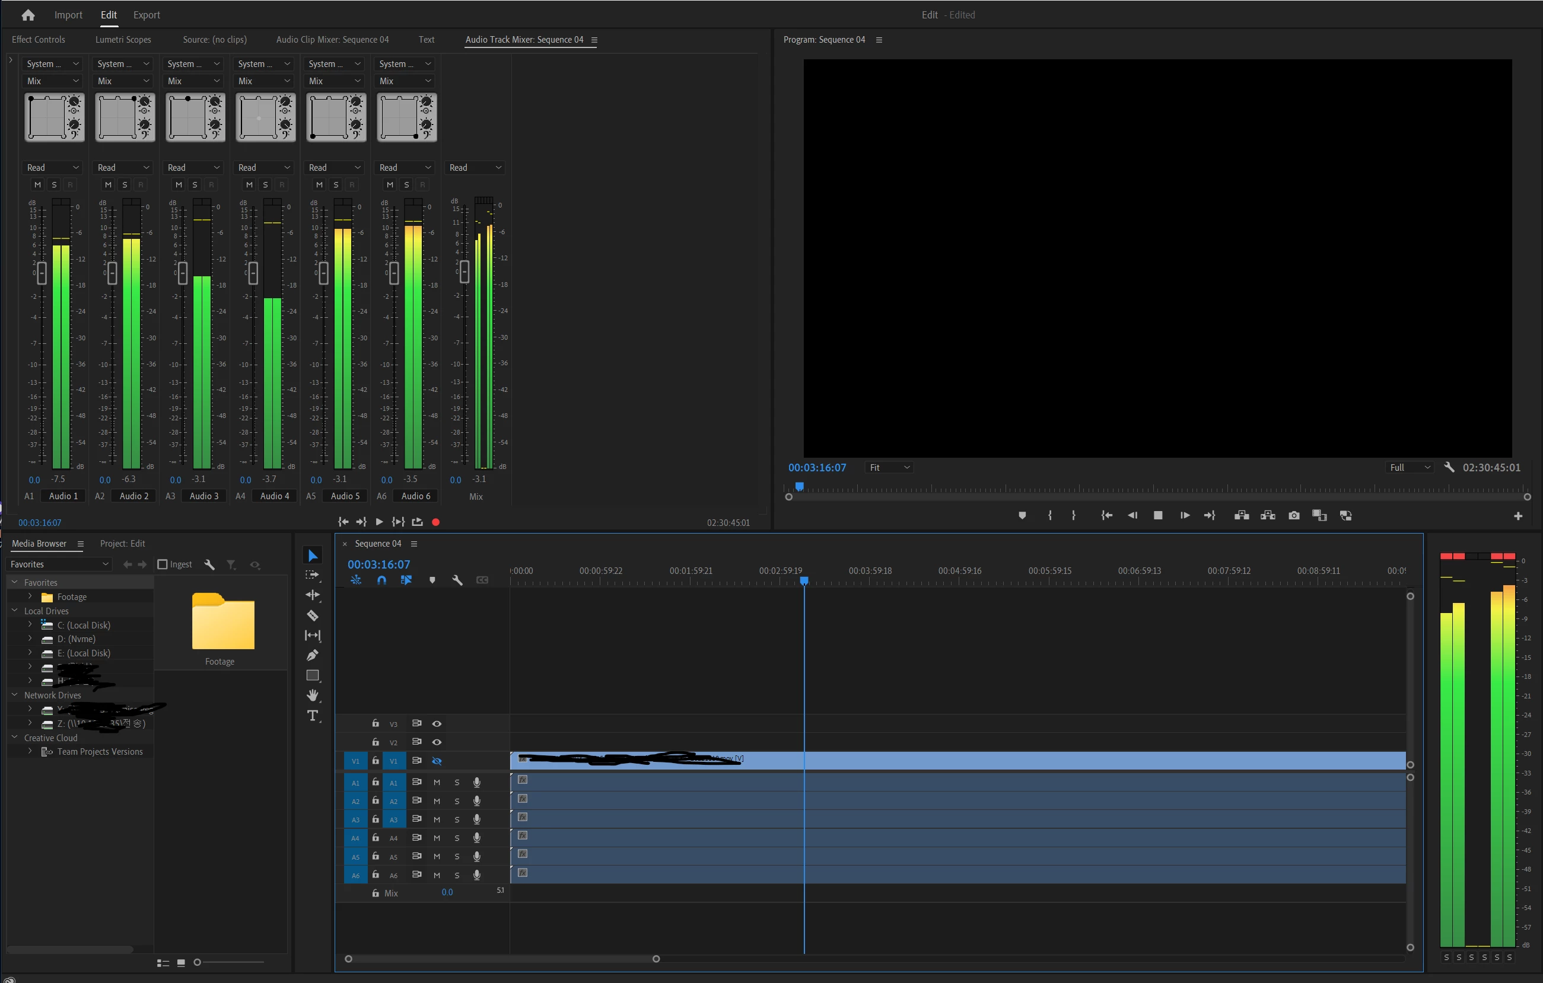
Task: Select the Type tool
Action: [x=313, y=716]
